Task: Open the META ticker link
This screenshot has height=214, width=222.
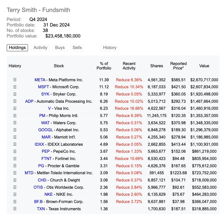Action: point(40,80)
